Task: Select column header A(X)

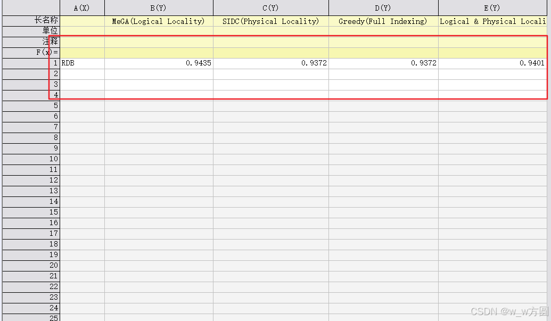Action: pos(82,8)
